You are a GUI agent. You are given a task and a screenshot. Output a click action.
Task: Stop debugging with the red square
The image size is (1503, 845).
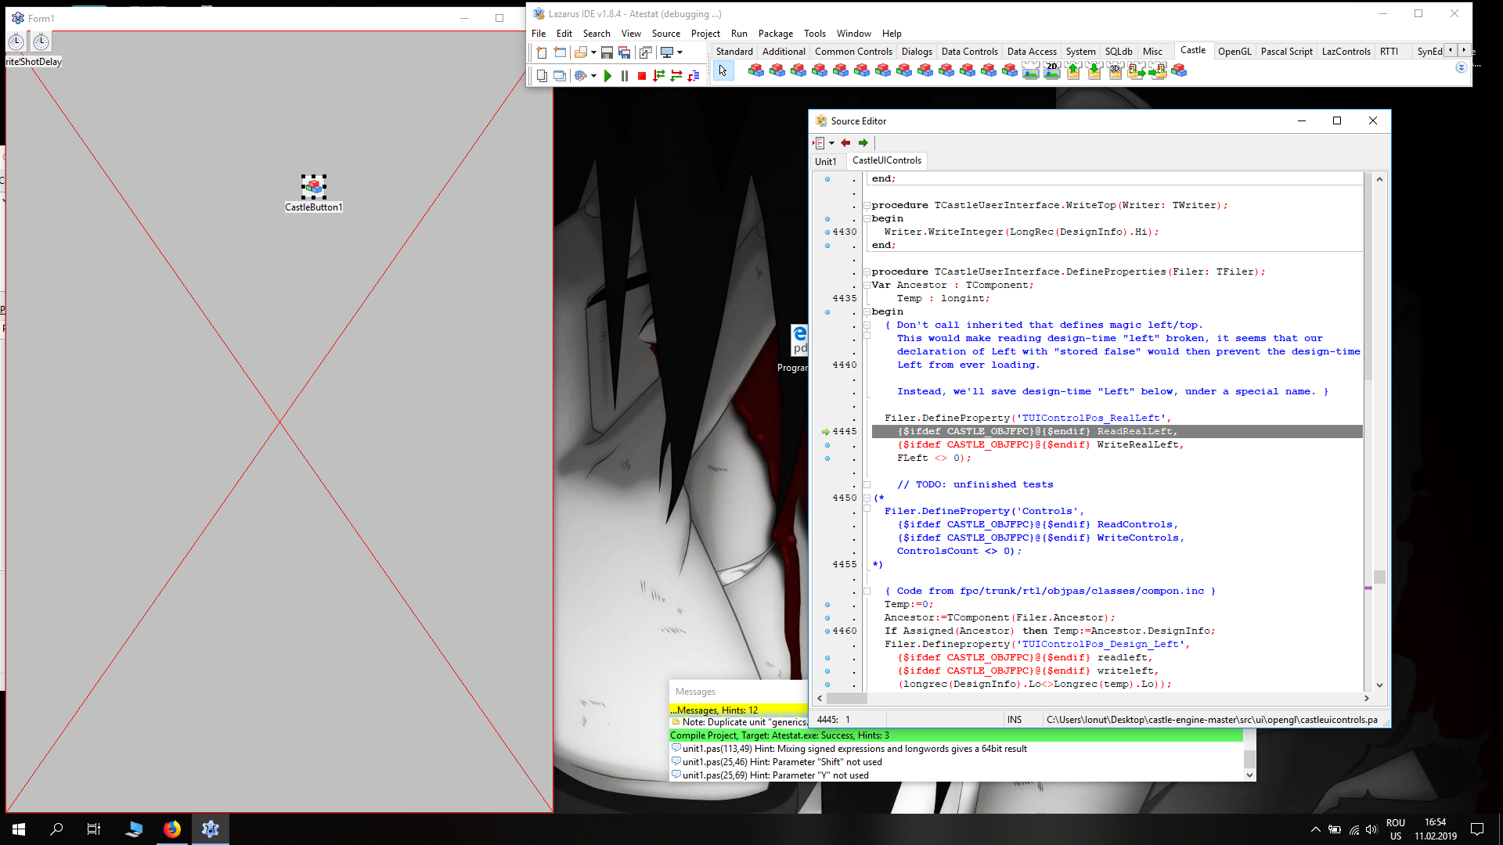click(x=642, y=76)
